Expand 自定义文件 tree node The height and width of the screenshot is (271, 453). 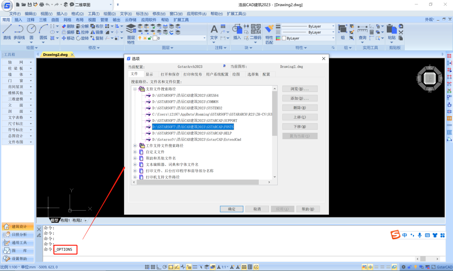[x=135, y=152]
